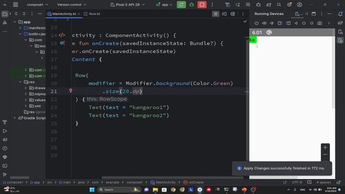Stop the running app with red square
345x194 pixels.
tap(202, 5)
